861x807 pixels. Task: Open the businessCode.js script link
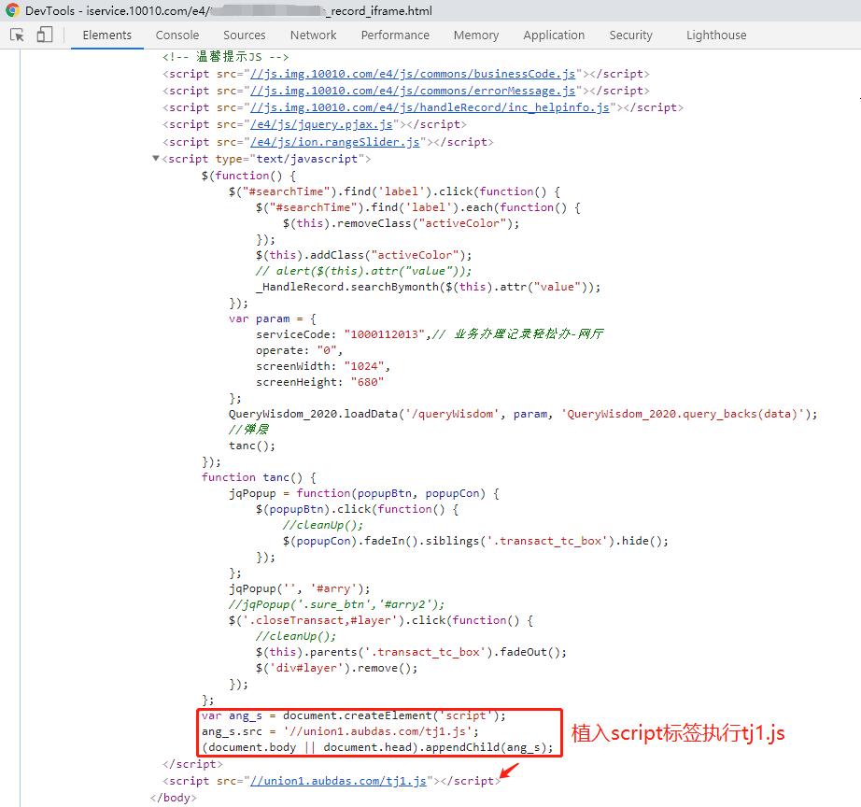(413, 74)
